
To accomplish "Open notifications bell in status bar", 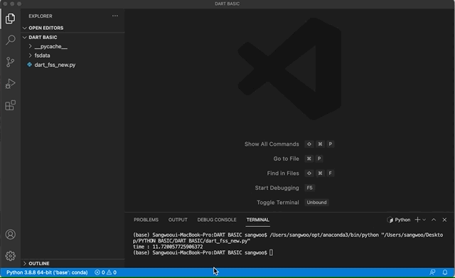I will point(445,272).
